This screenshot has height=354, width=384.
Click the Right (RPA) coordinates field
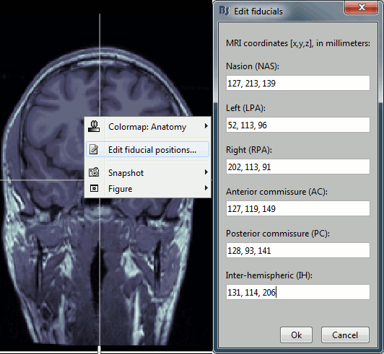(x=298, y=167)
